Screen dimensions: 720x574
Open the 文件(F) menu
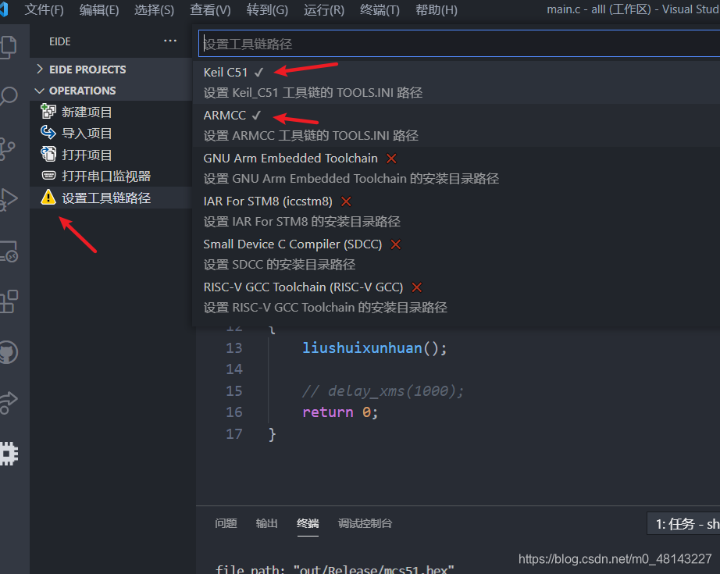pyautogui.click(x=44, y=9)
